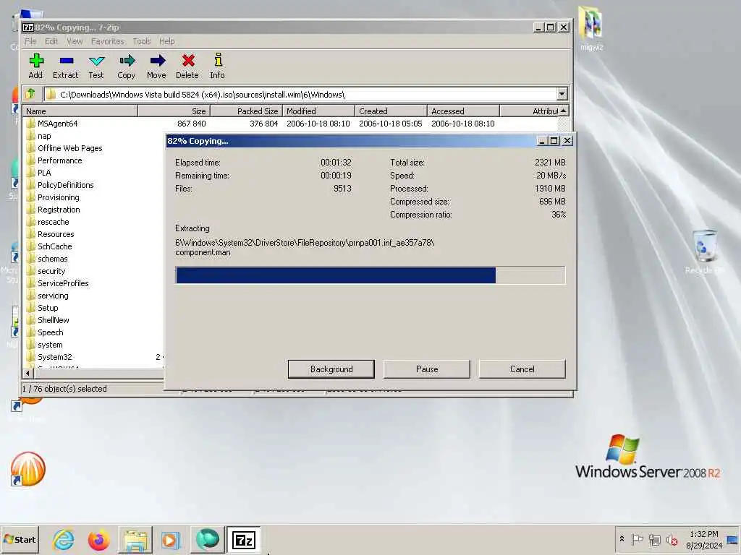This screenshot has height=555, width=741.
Task: Open the View menu
Action: pyautogui.click(x=75, y=41)
